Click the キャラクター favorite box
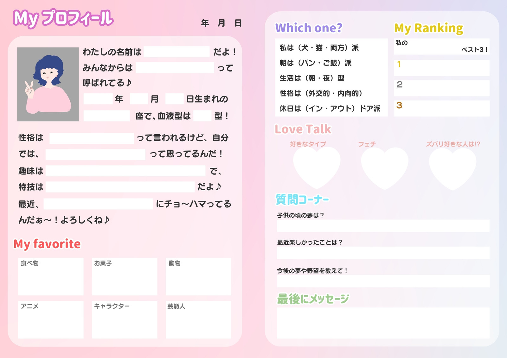 125,320
